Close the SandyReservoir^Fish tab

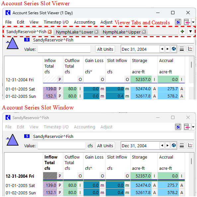[x=50, y=32]
